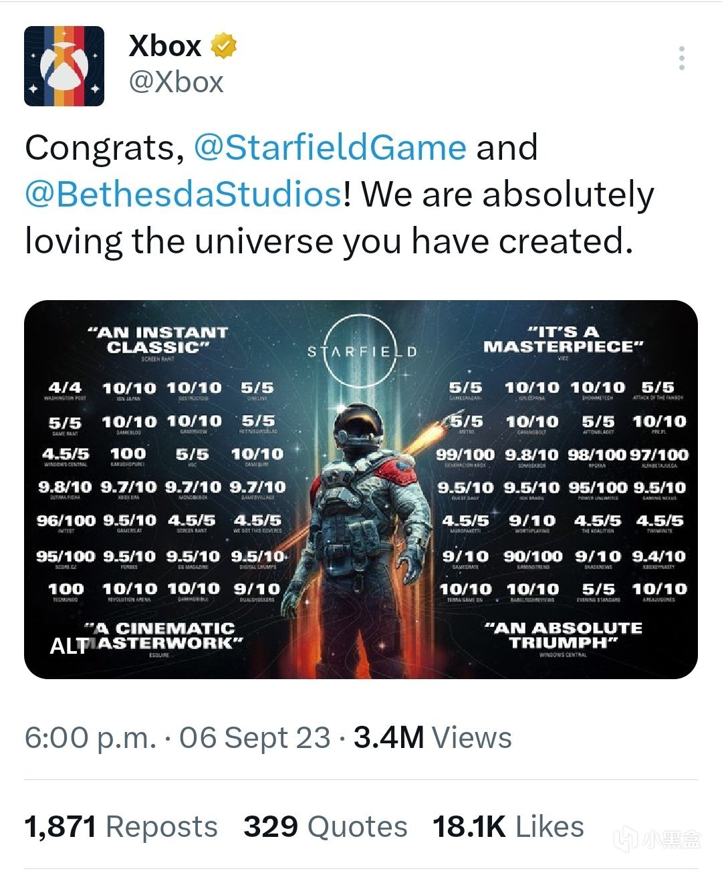Screen dimensions: 722x873
Task: Open the @Xbox handle link
Action: click(176, 82)
